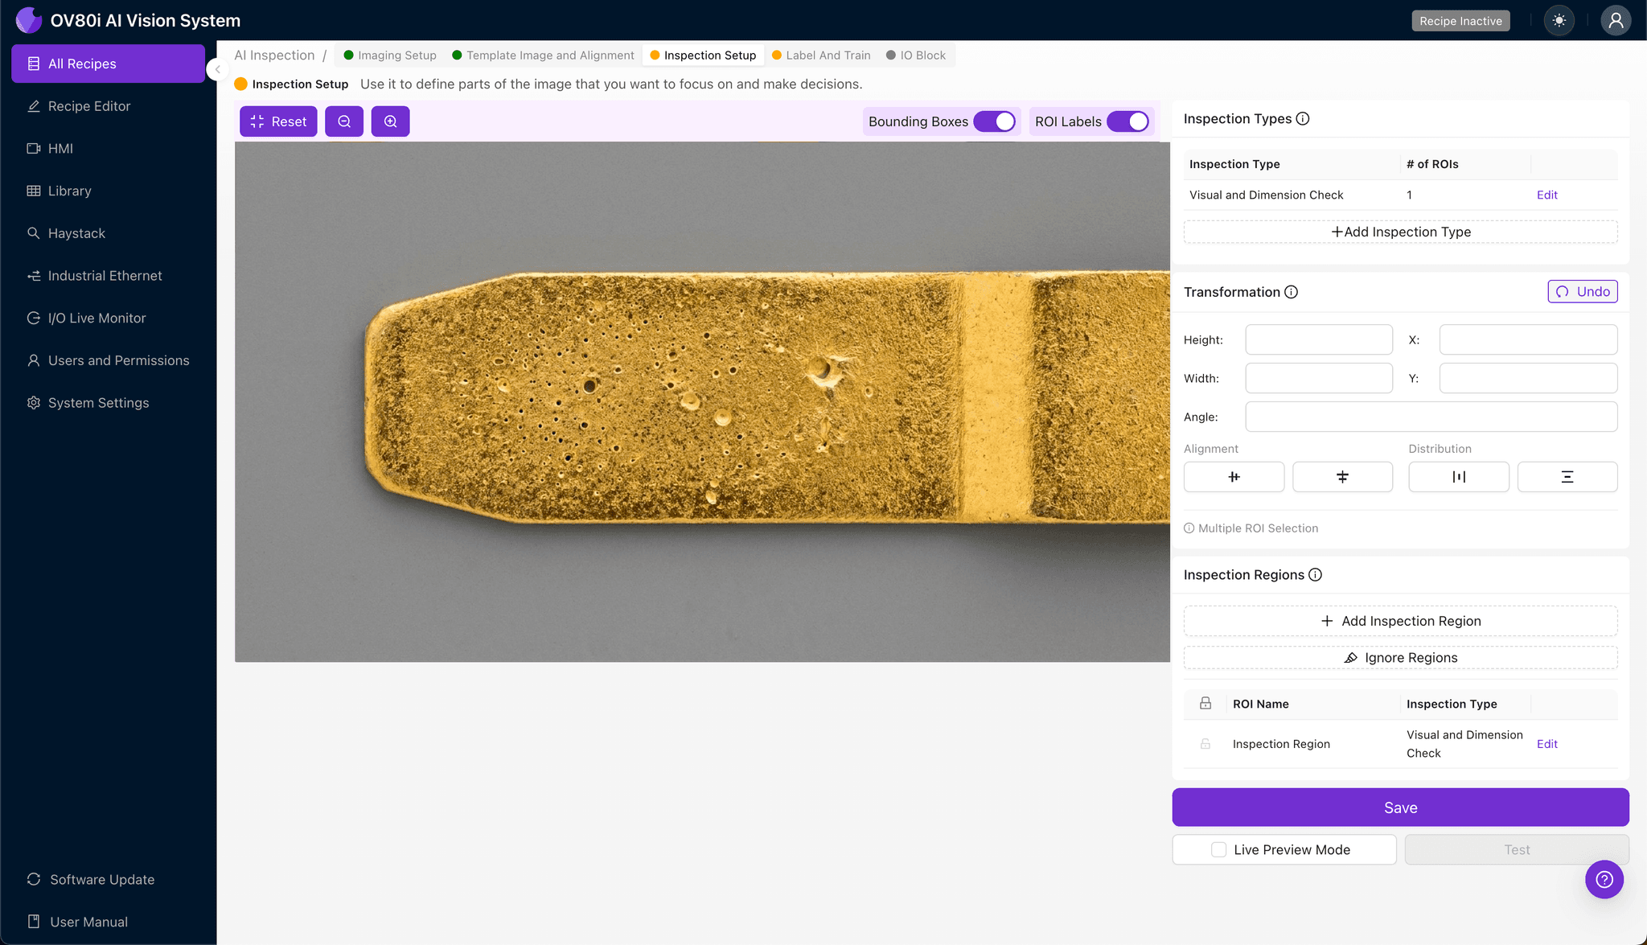Enable the Live Preview Mode checkbox
The width and height of the screenshot is (1647, 945).
(x=1219, y=851)
